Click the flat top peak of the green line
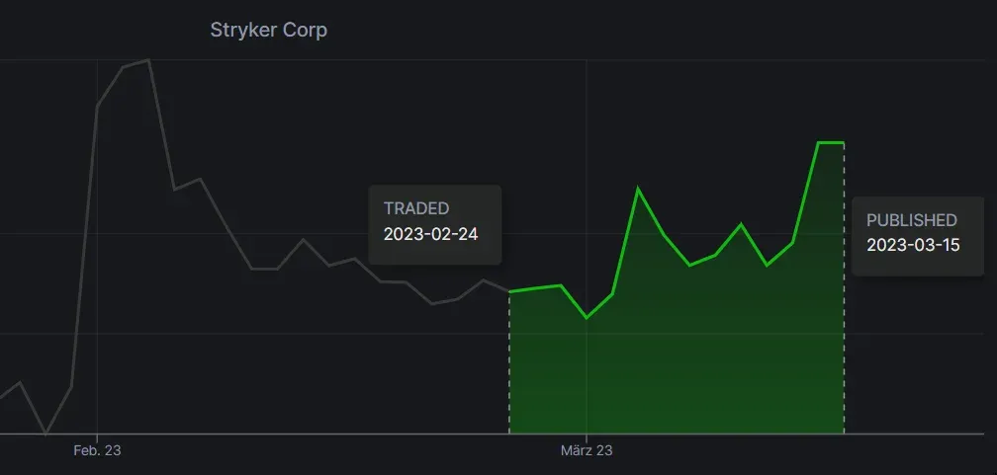This screenshot has height=475, width=997. point(831,143)
